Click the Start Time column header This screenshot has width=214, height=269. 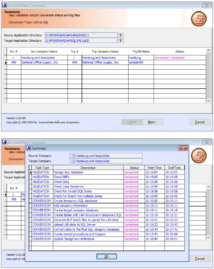point(155,168)
